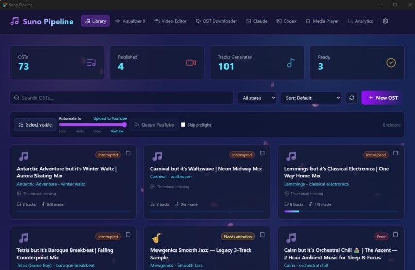Click the '0 selected' counter text

[x=391, y=125]
